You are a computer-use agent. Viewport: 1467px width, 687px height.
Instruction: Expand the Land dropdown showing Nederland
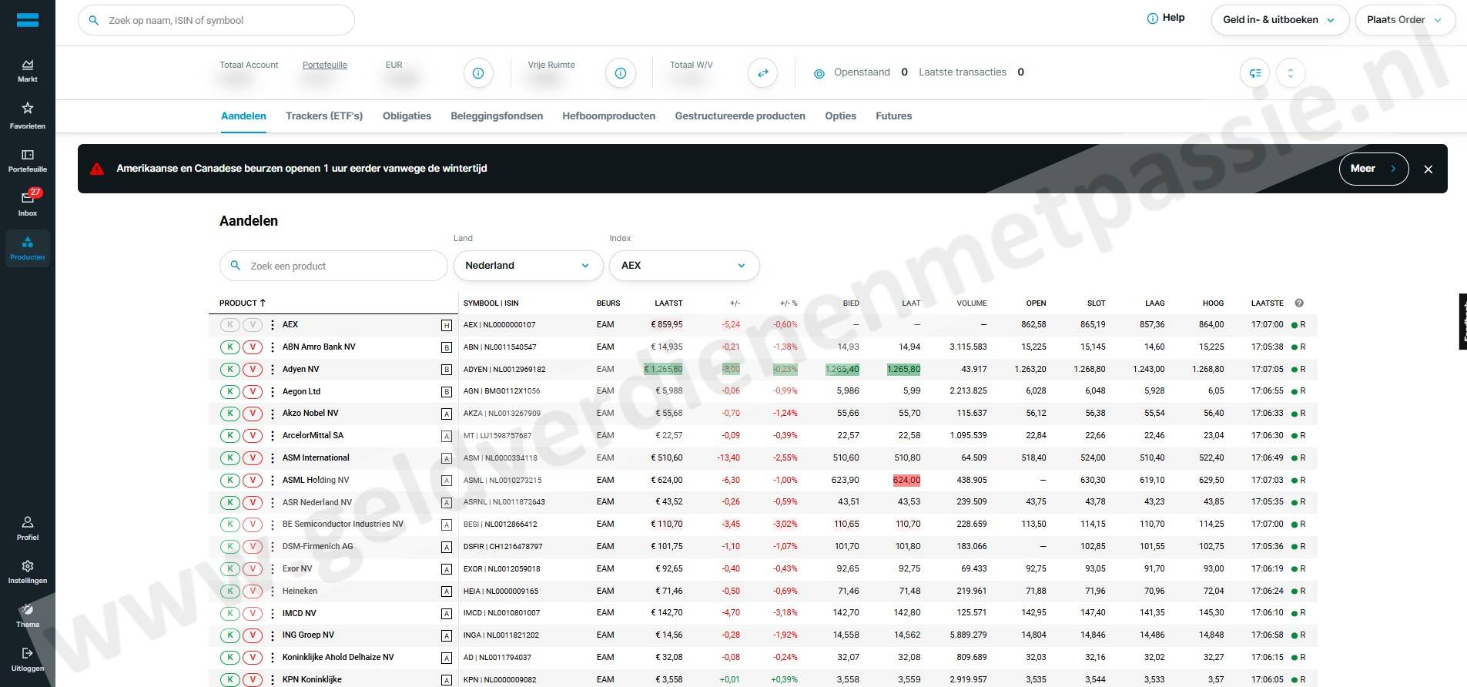(x=528, y=266)
